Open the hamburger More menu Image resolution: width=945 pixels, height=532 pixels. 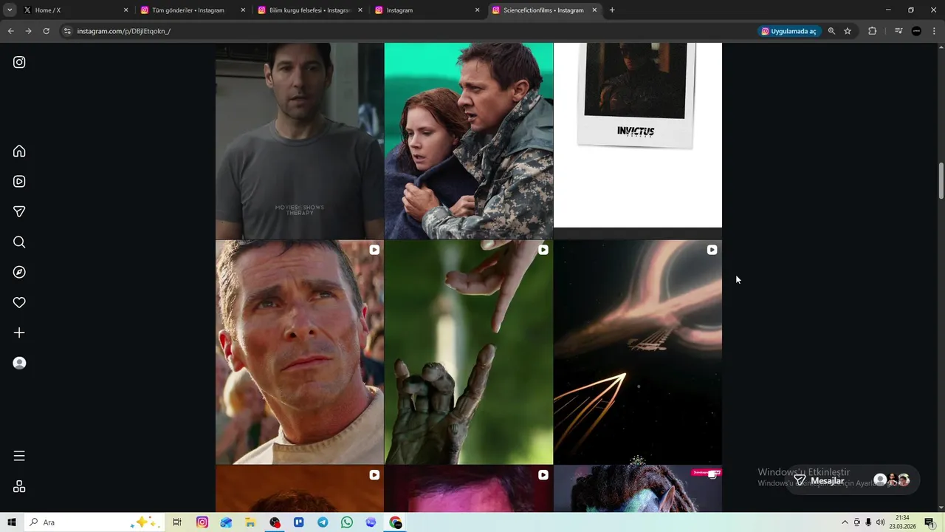pos(19,456)
